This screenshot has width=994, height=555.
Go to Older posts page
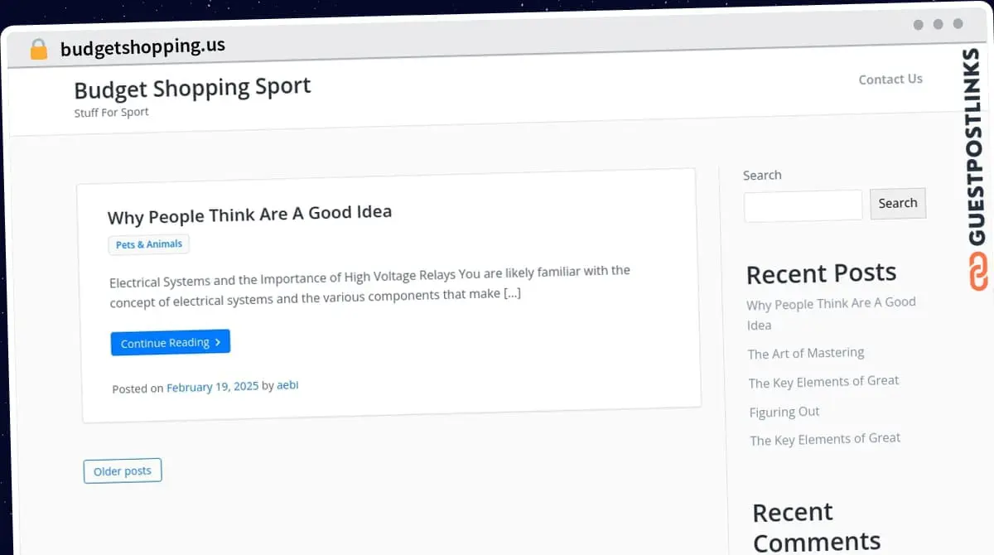[x=123, y=471]
